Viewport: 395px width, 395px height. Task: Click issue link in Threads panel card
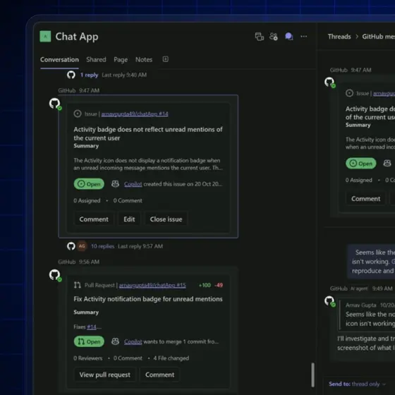(x=384, y=93)
